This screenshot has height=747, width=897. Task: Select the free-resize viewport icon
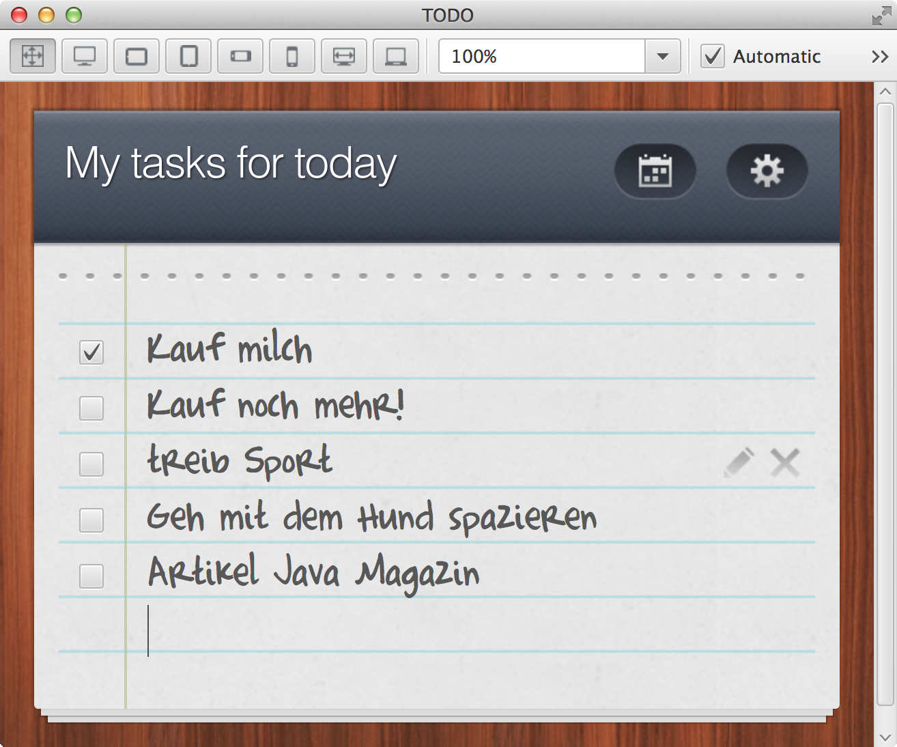(x=33, y=56)
